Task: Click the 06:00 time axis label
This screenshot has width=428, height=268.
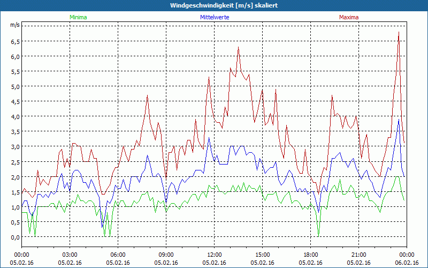Action: (x=118, y=255)
